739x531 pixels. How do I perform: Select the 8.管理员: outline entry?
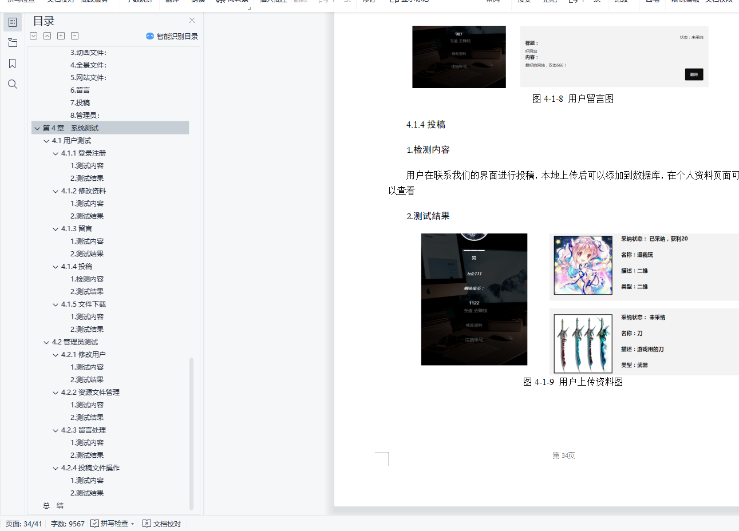85,116
